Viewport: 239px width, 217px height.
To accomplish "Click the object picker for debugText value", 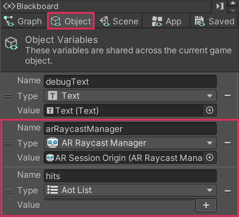I will 210,110.
